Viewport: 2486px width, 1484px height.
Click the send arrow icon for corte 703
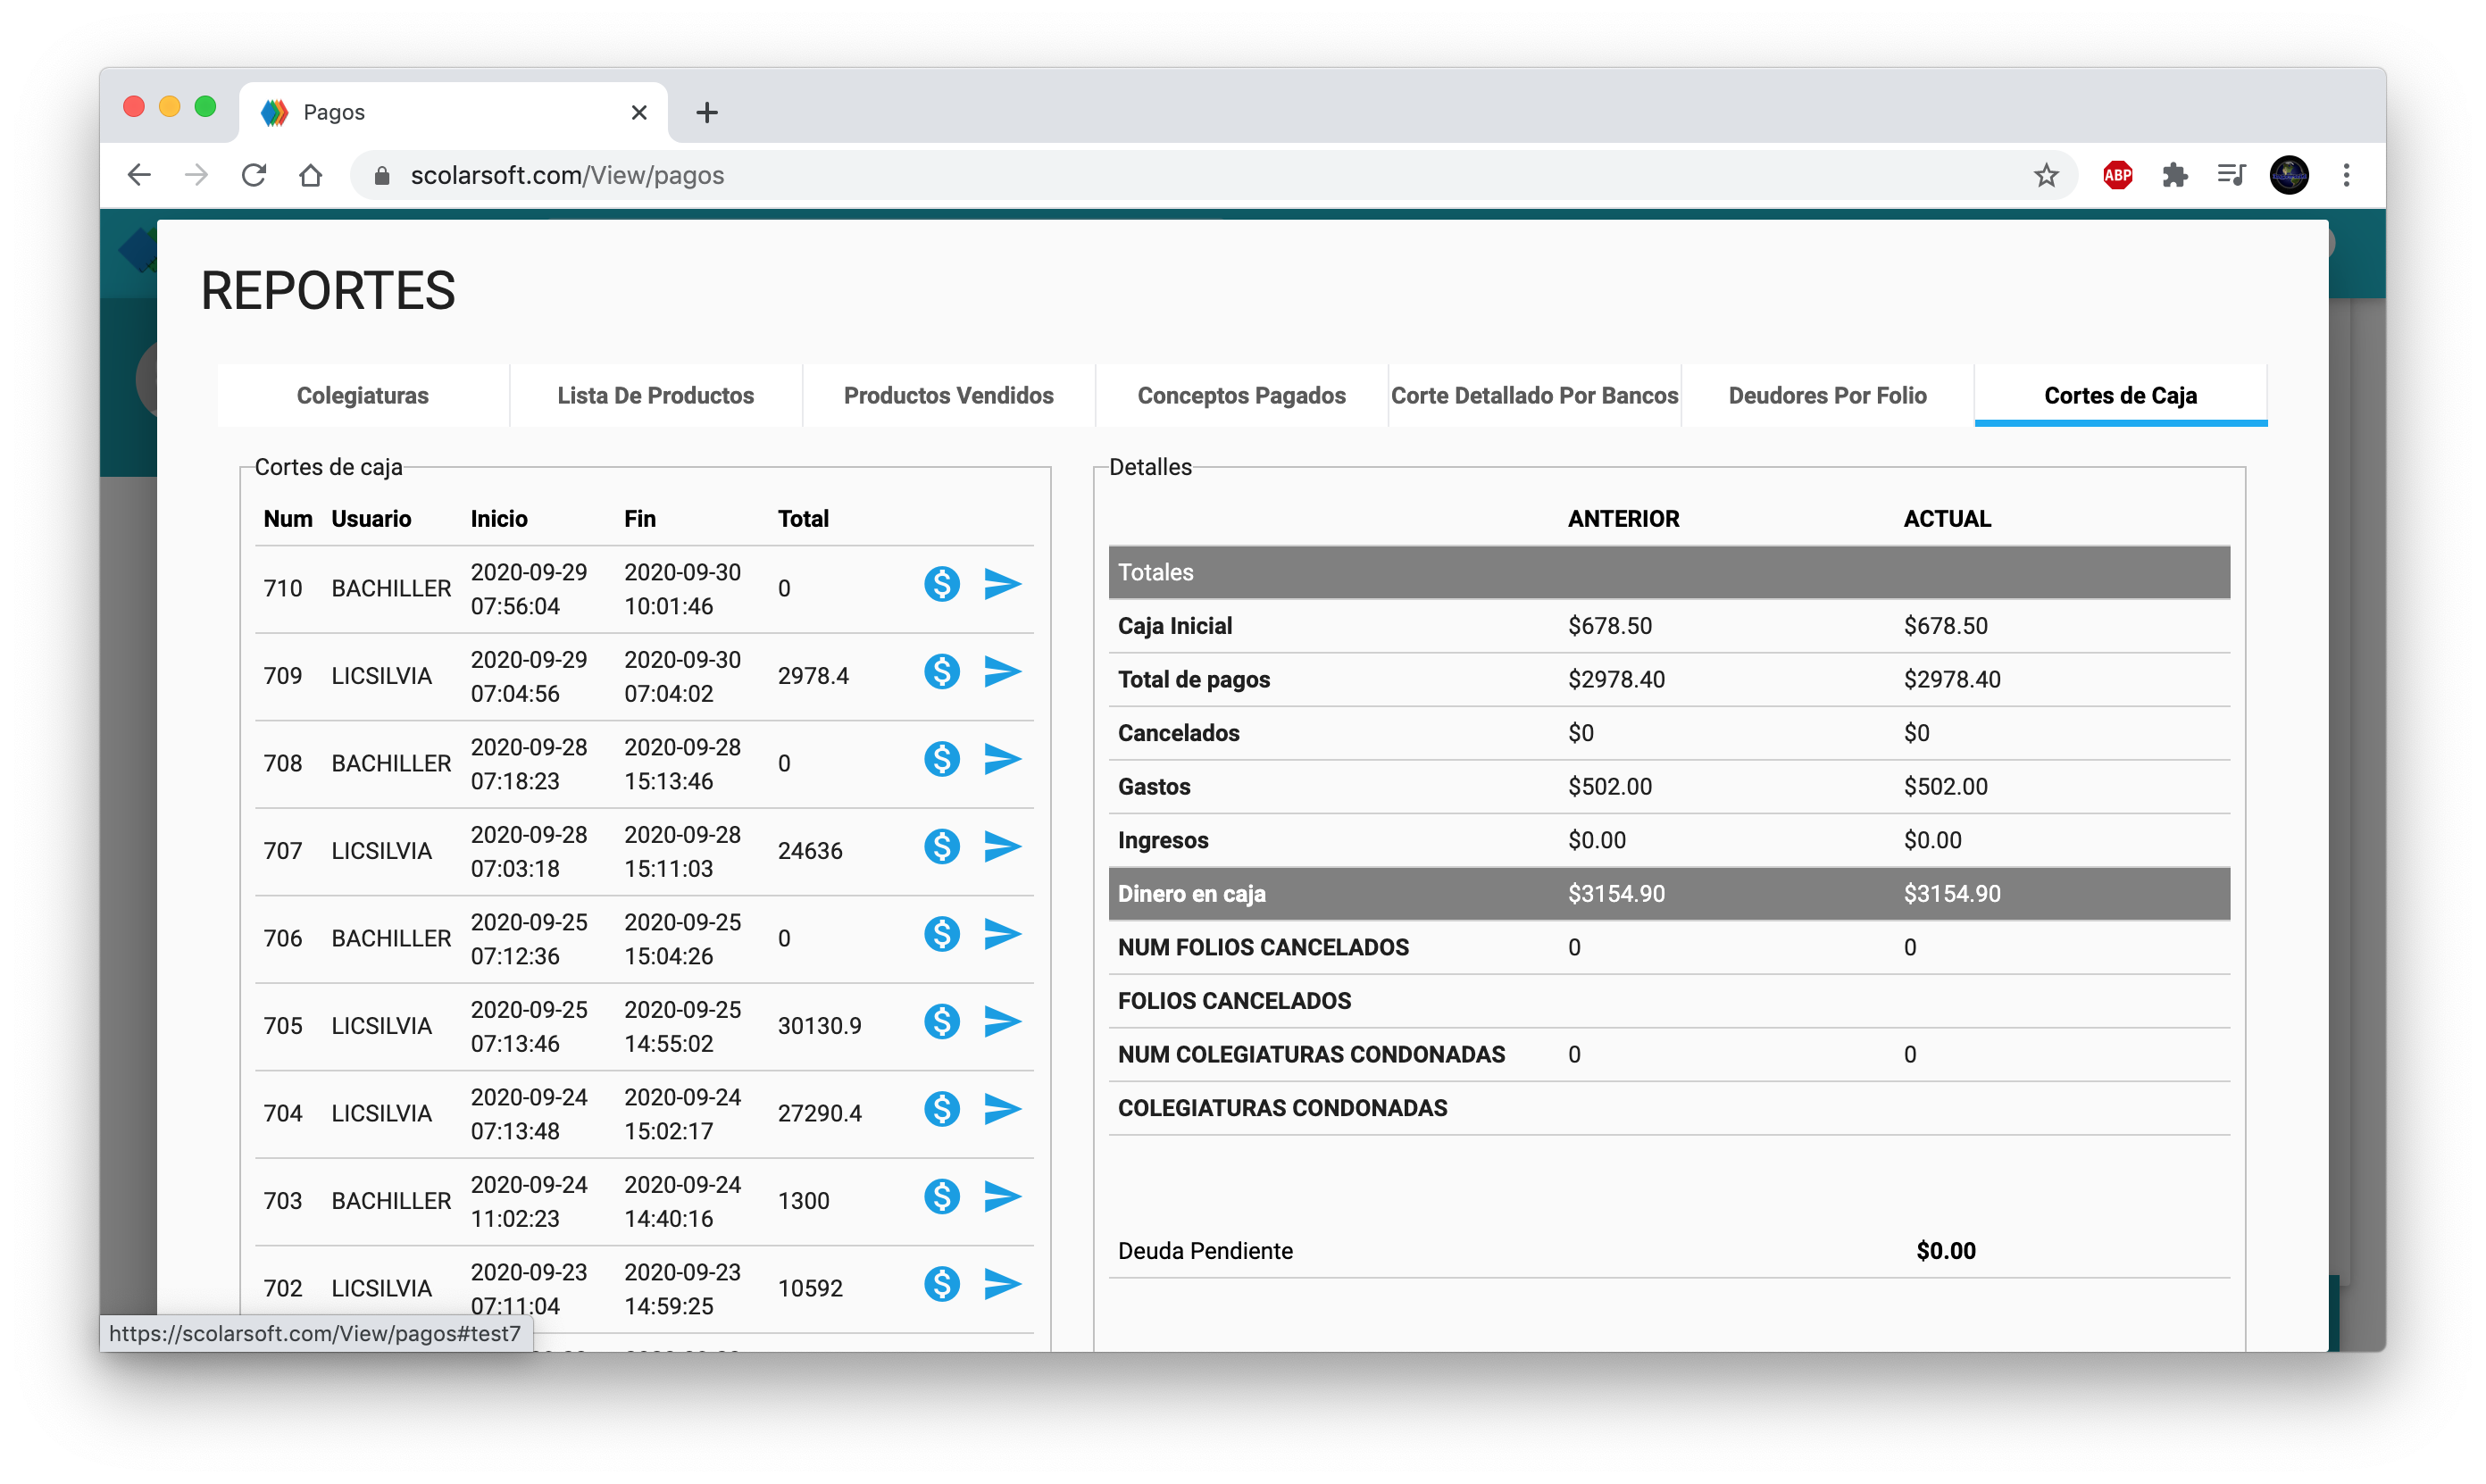click(x=1002, y=1197)
